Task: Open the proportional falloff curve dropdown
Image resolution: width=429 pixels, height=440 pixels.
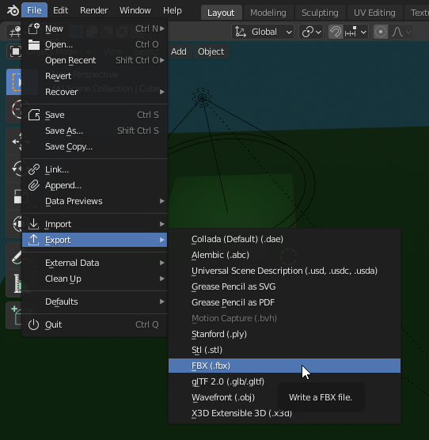Action: pyautogui.click(x=401, y=32)
